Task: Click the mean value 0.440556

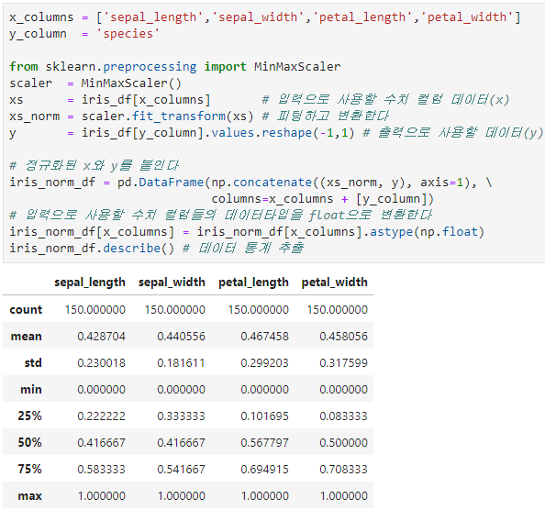Action: (x=181, y=337)
